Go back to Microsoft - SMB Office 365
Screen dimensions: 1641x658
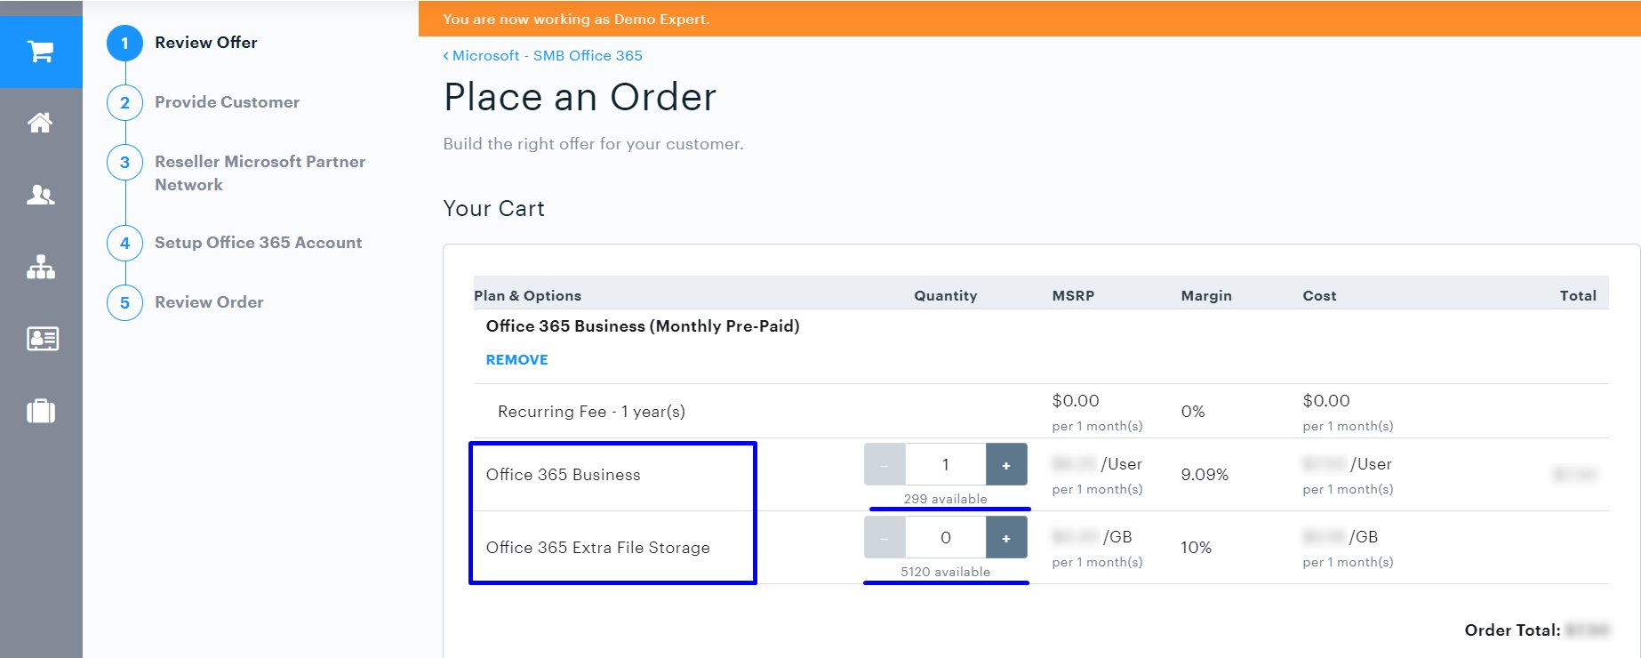click(543, 55)
